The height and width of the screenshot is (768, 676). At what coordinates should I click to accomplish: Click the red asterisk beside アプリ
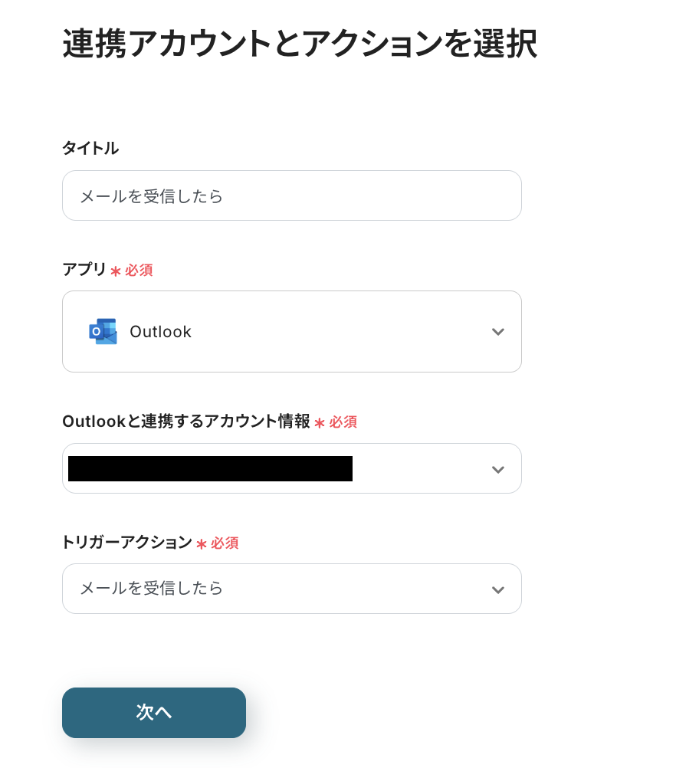116,271
